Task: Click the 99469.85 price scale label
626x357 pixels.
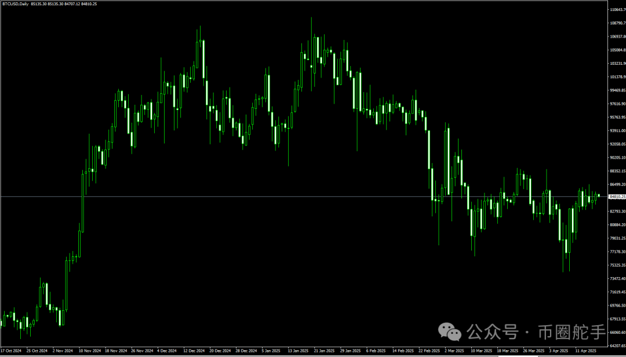Action: (617, 90)
